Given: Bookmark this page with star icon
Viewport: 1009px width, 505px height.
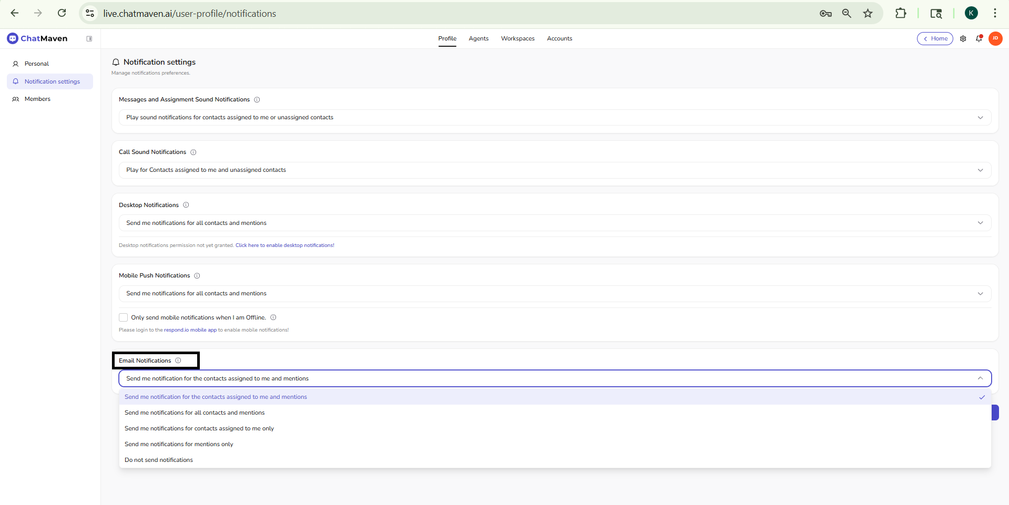Looking at the screenshot, I should (868, 14).
